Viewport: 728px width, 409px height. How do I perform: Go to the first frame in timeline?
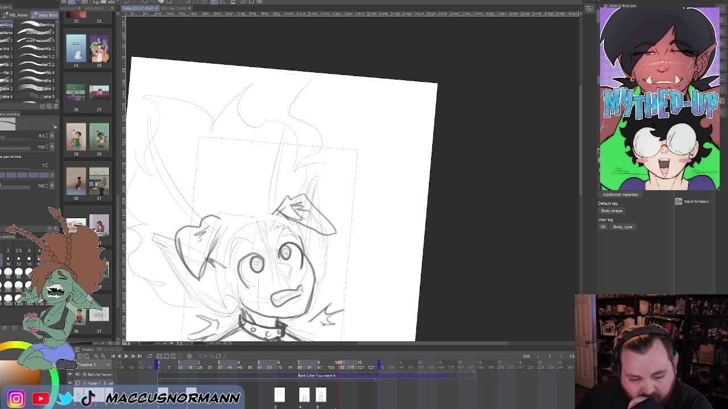pyautogui.click(x=113, y=356)
